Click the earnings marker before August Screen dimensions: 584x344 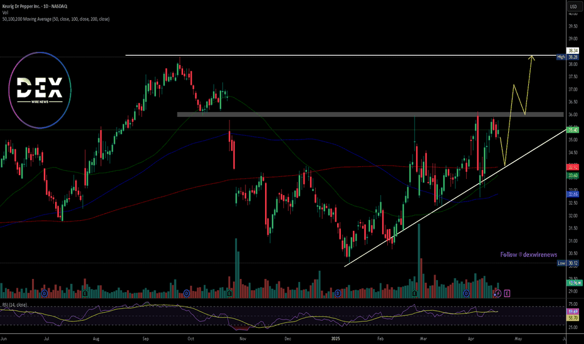click(85, 293)
